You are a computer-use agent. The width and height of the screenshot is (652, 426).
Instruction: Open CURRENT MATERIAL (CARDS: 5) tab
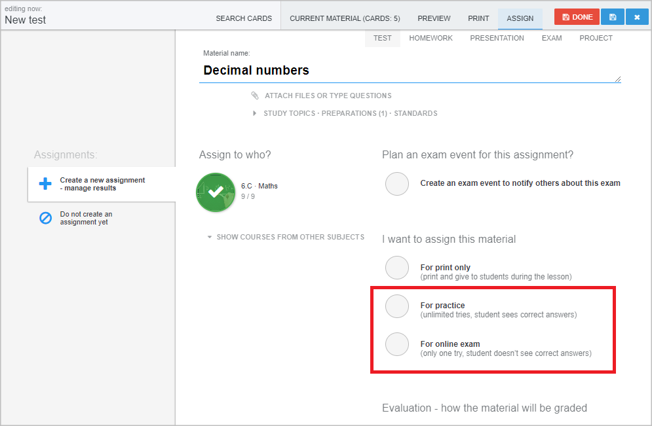345,18
